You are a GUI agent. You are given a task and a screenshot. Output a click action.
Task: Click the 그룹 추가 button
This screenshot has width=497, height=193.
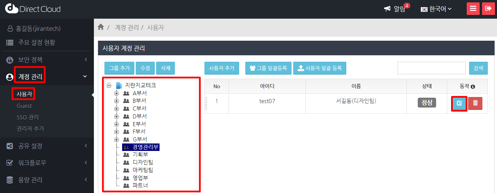point(119,68)
